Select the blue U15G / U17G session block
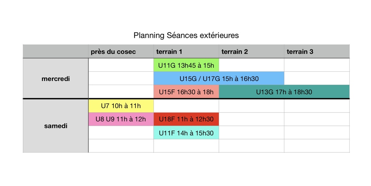 pos(219,79)
